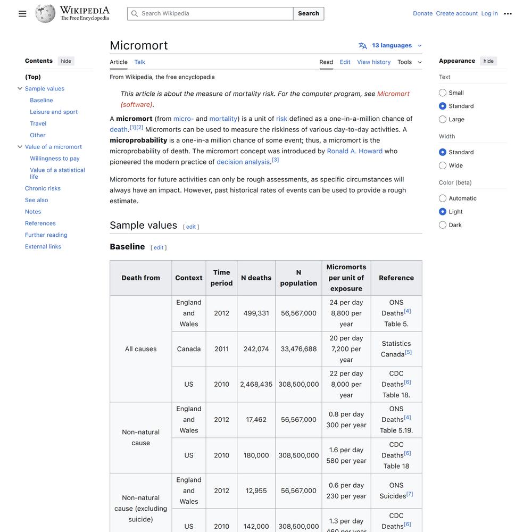Click the '499,331' deaths cell
The width and height of the screenshot is (532, 532).
tap(256, 313)
